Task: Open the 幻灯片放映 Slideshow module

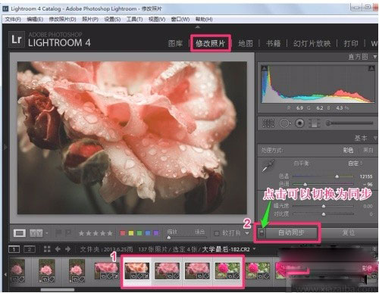Action: coord(312,43)
